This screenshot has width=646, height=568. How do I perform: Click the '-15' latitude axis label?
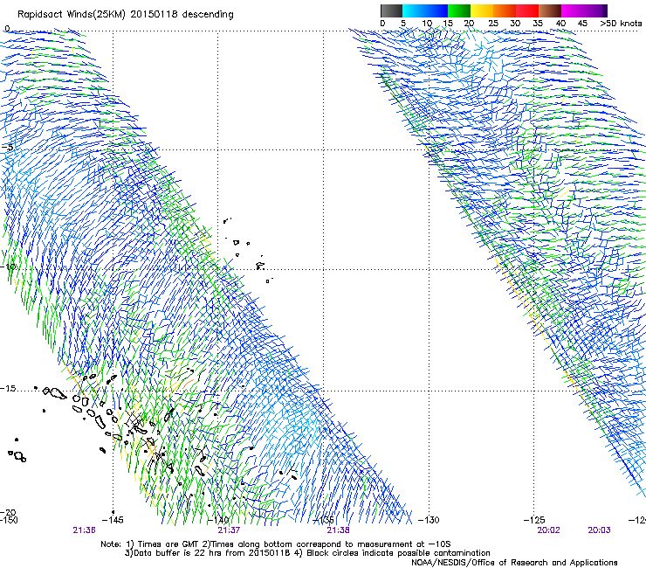8,389
